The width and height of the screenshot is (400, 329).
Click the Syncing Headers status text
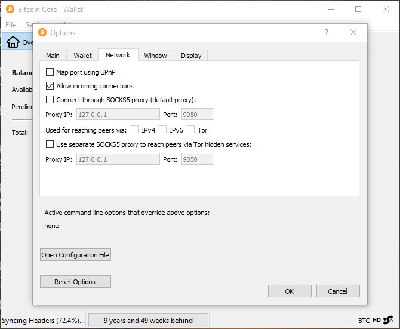(x=43, y=320)
